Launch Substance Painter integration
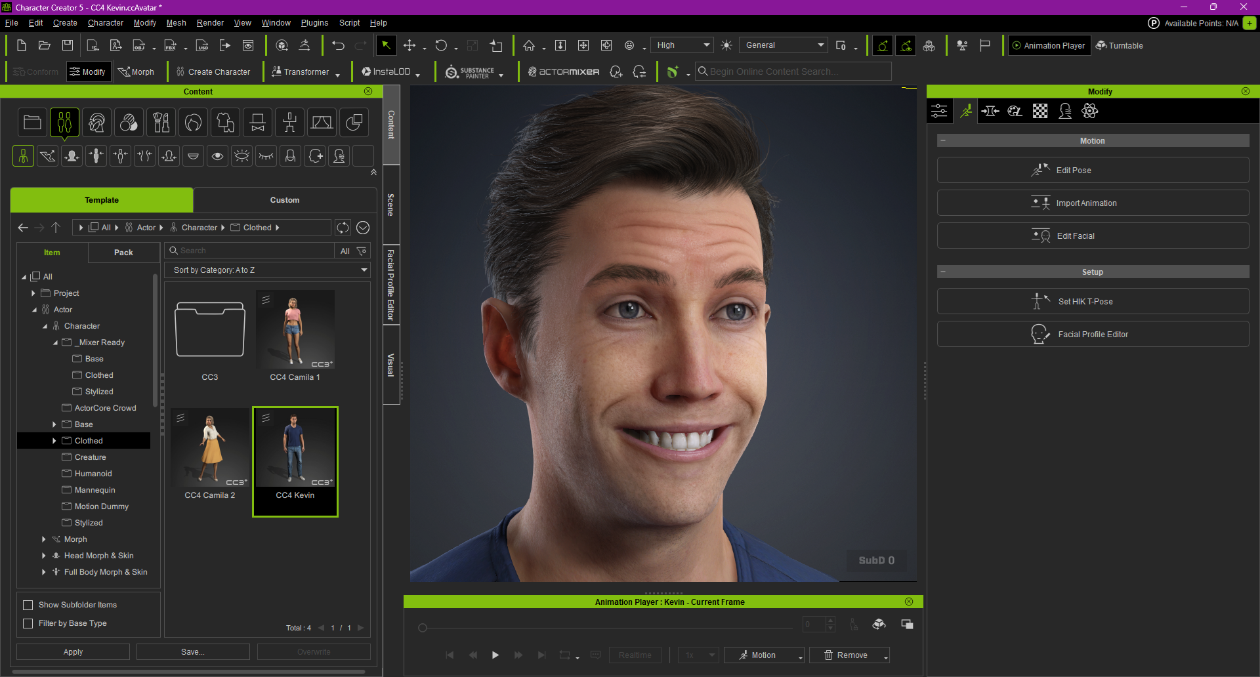 click(x=471, y=72)
